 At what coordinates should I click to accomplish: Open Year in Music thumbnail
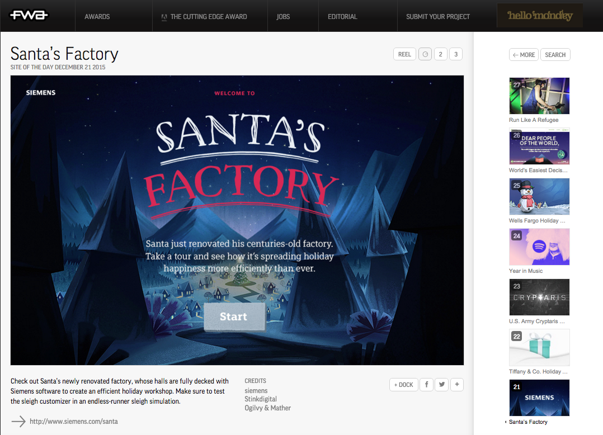tap(539, 247)
